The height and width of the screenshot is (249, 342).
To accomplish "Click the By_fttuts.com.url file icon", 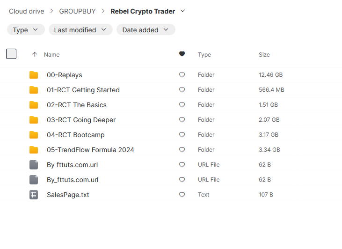I will (34, 180).
